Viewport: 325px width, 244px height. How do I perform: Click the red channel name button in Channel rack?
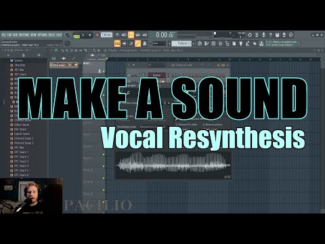(x=156, y=75)
